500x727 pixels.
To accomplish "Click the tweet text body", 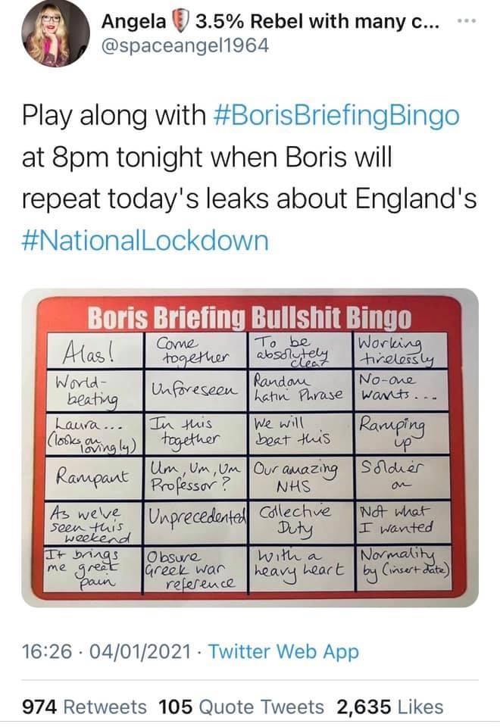I will (249, 179).
